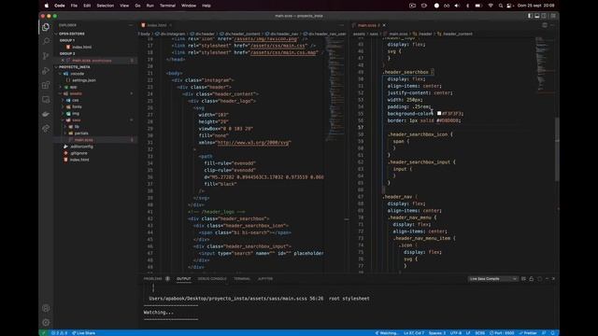Screen dimensions: 598x336
Task: Open the Source Control view
Action: point(46,56)
